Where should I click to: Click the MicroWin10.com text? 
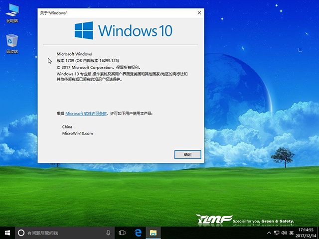tap(78, 133)
